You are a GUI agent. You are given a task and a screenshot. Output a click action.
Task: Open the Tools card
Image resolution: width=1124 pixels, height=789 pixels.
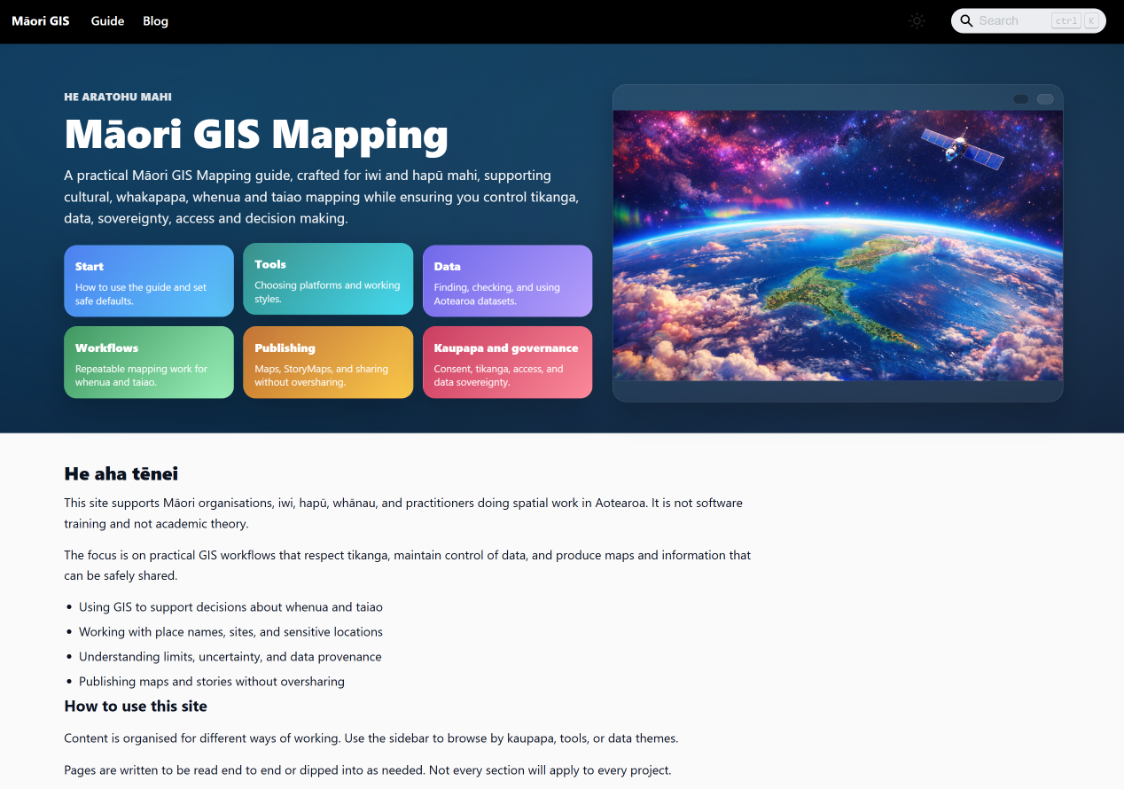(328, 279)
